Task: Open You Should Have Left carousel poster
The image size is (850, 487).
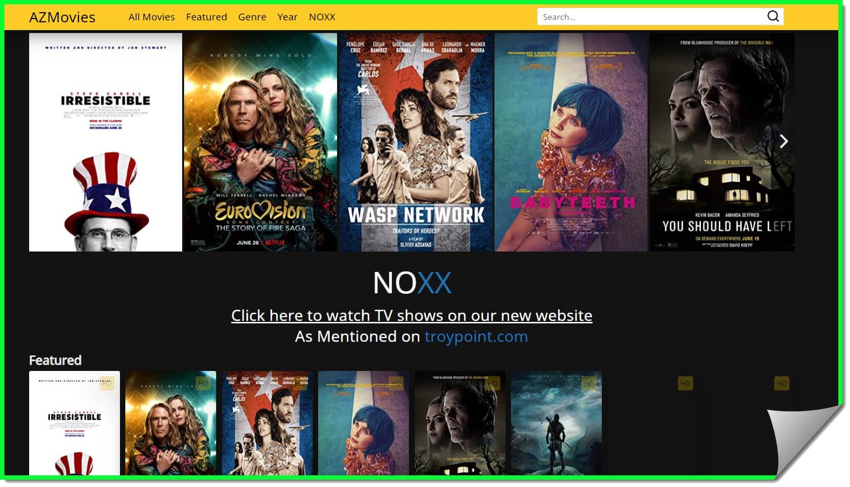Action: tap(722, 142)
